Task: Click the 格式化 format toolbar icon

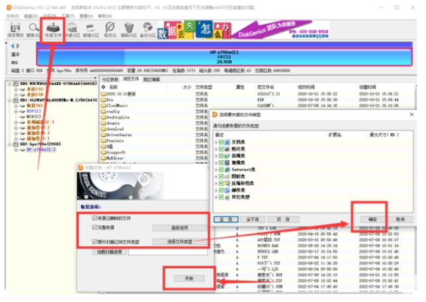Action: (110, 30)
